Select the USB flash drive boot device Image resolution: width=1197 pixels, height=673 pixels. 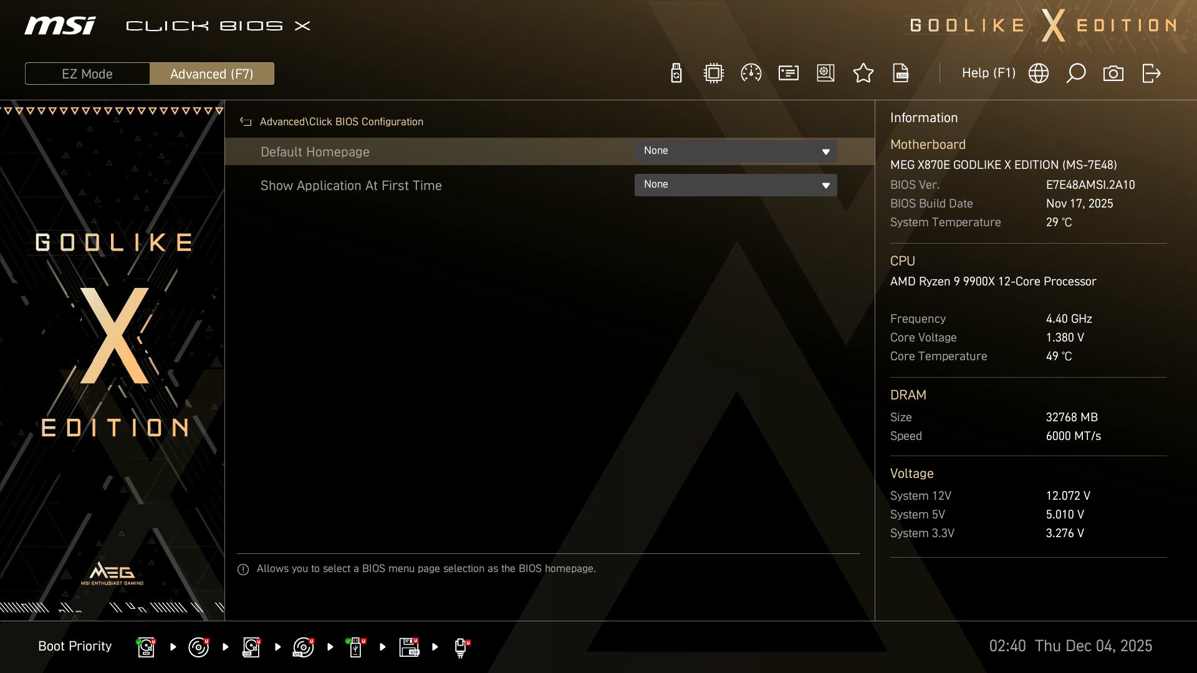point(355,646)
